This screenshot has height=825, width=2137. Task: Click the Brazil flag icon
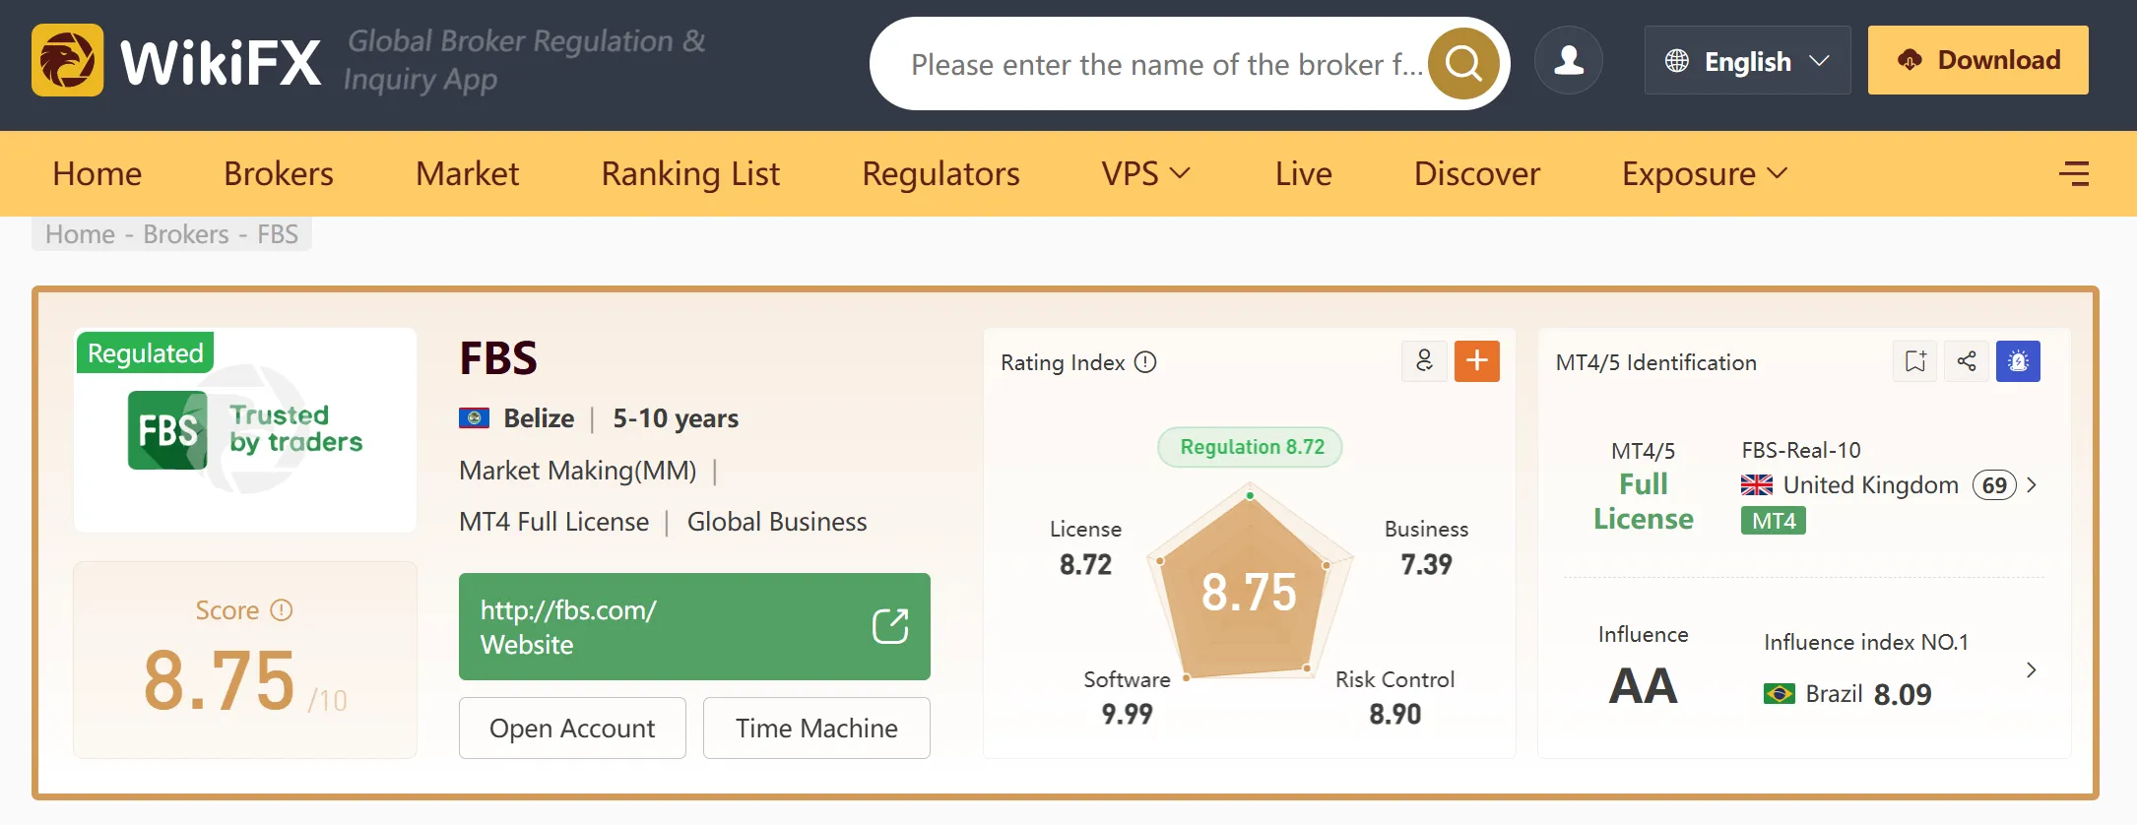tap(1780, 694)
